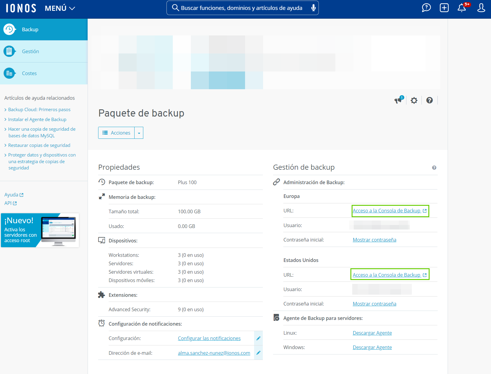Click the Extensiones puzzle piece icon

coord(101,295)
